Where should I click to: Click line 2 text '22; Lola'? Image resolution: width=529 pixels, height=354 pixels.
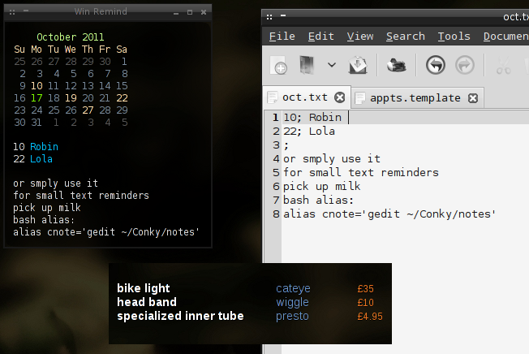tap(309, 131)
